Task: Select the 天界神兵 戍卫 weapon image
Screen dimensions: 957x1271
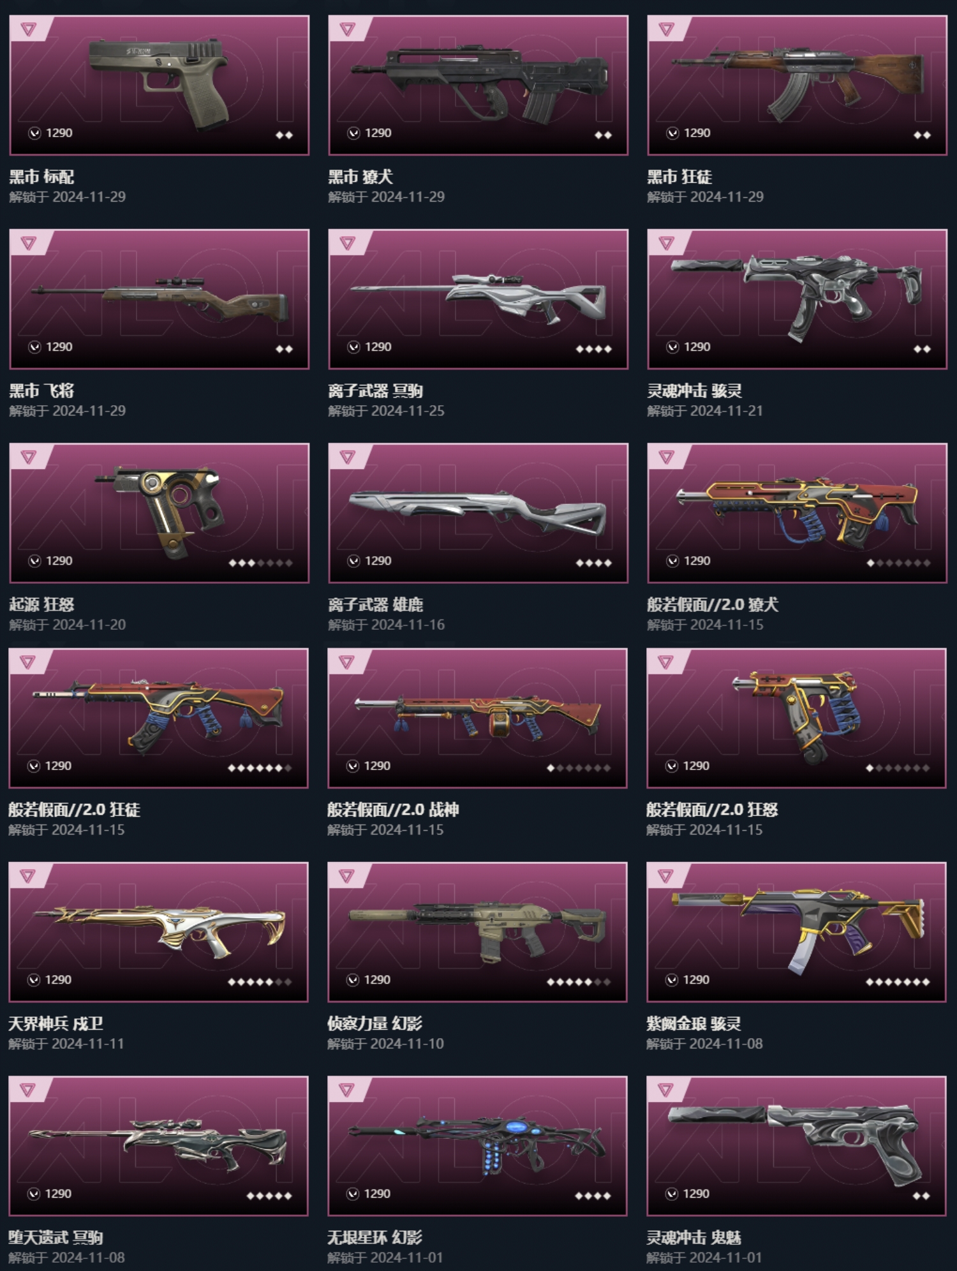Action: pos(158,932)
